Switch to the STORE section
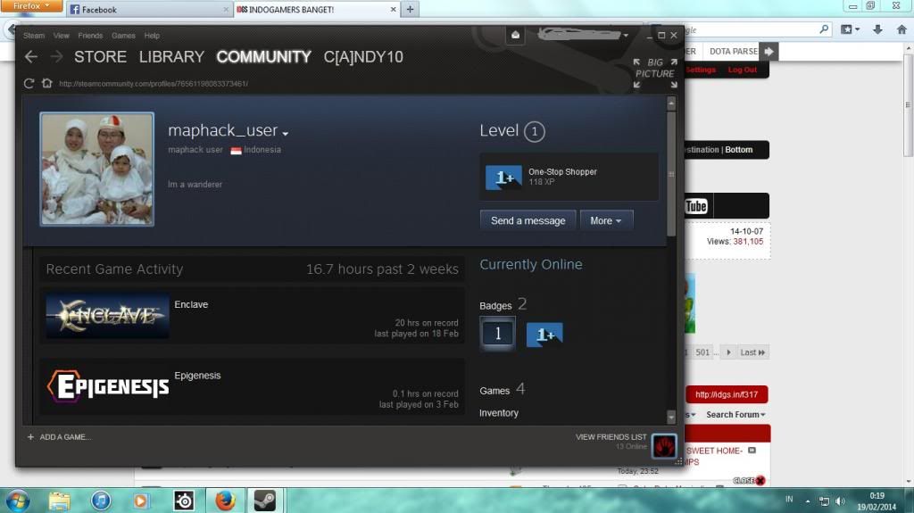Viewport: 914px width, 513px height. click(x=100, y=56)
